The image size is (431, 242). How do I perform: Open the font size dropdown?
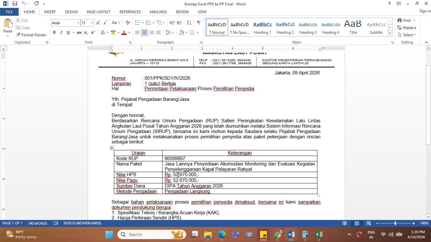tap(92, 23)
